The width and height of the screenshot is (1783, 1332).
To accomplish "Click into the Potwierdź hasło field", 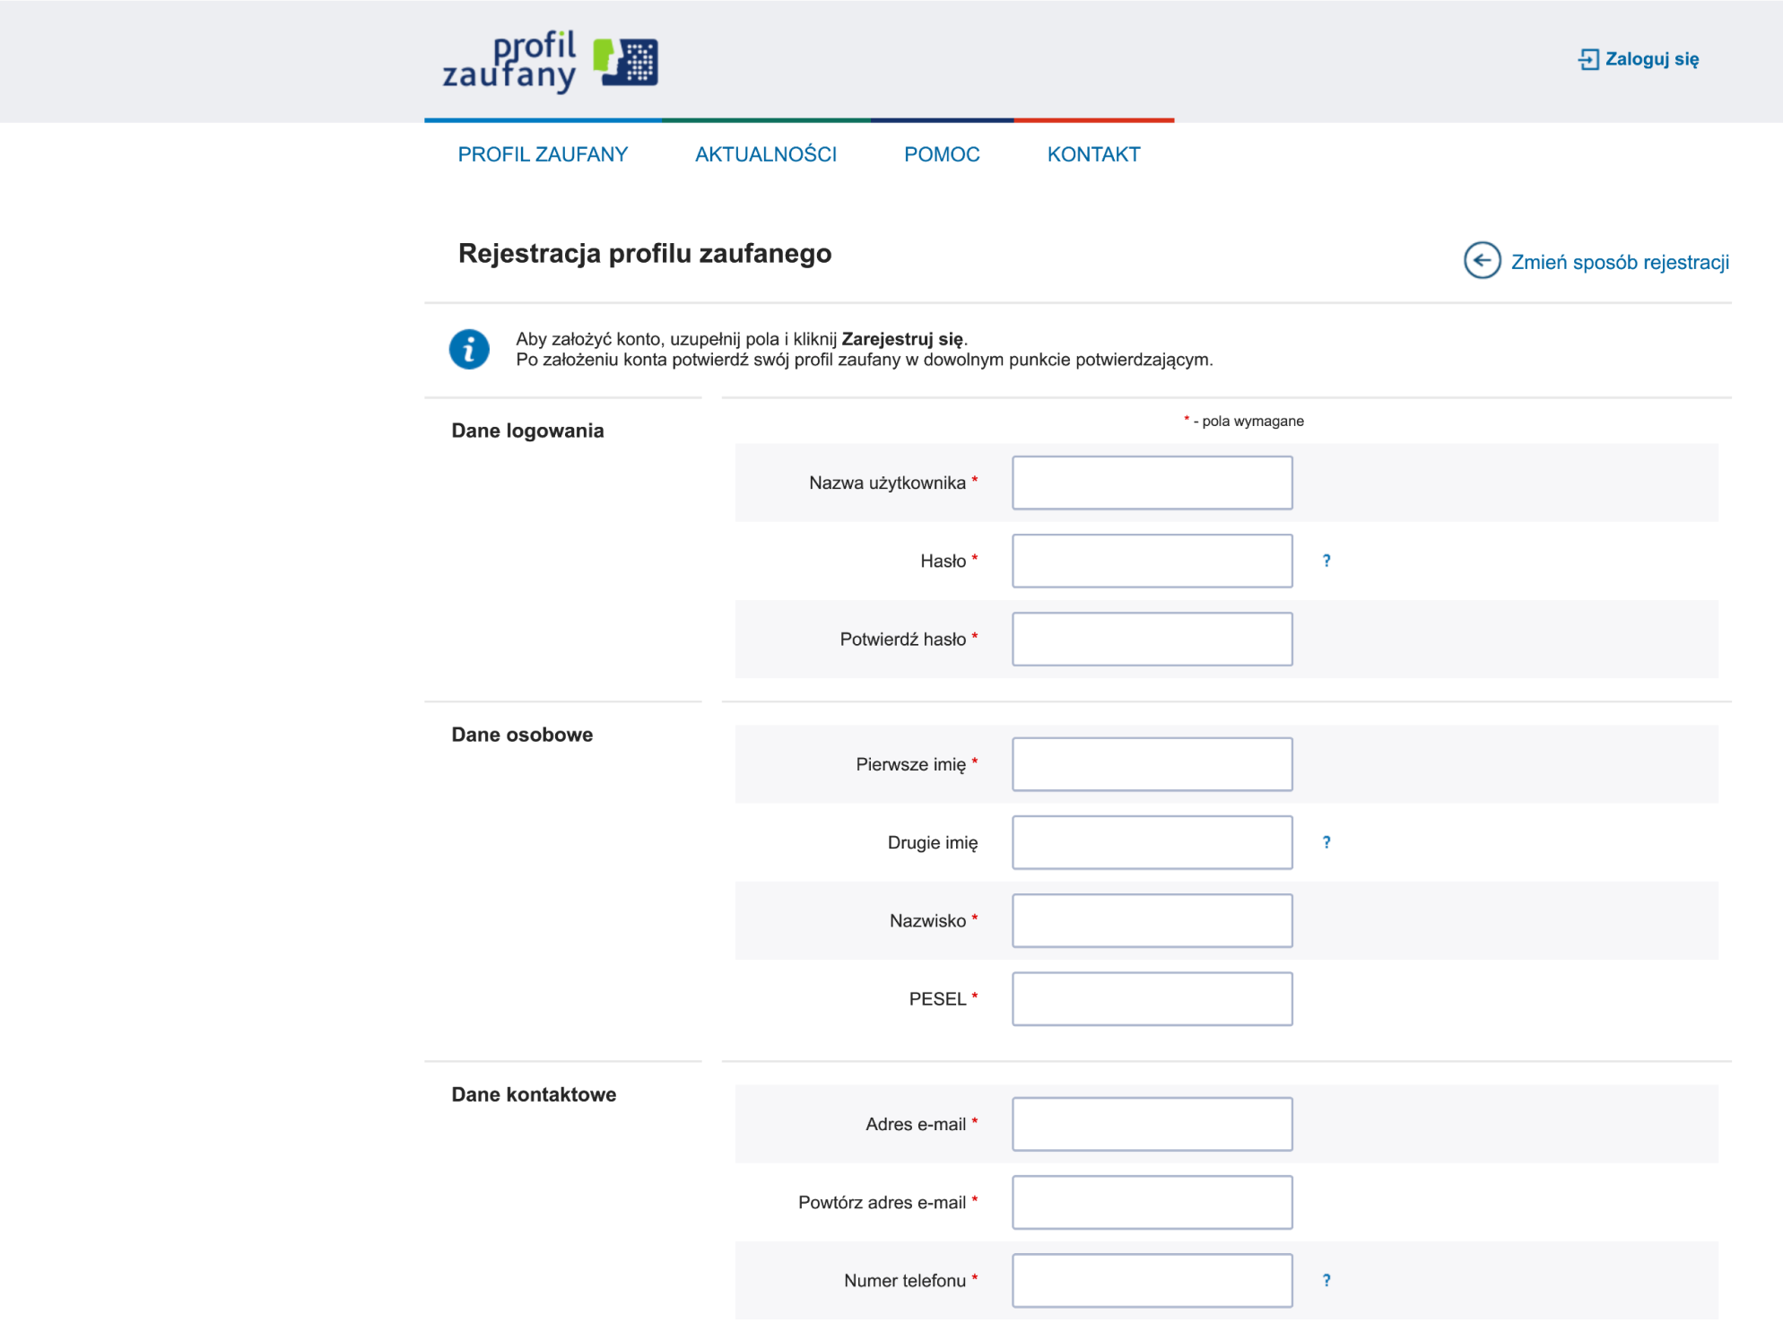I will [1152, 639].
